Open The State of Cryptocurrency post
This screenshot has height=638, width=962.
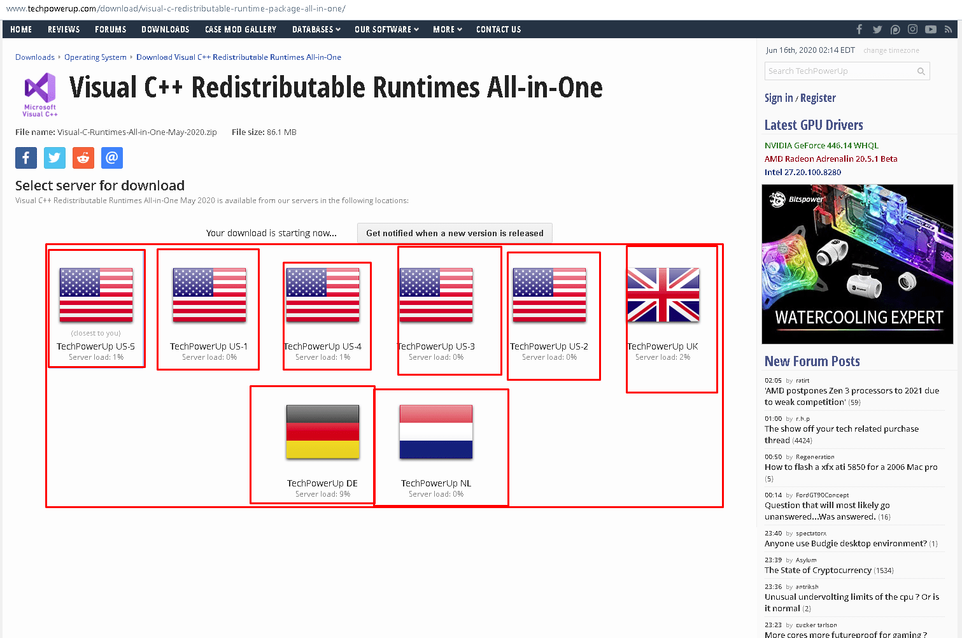coord(818,570)
